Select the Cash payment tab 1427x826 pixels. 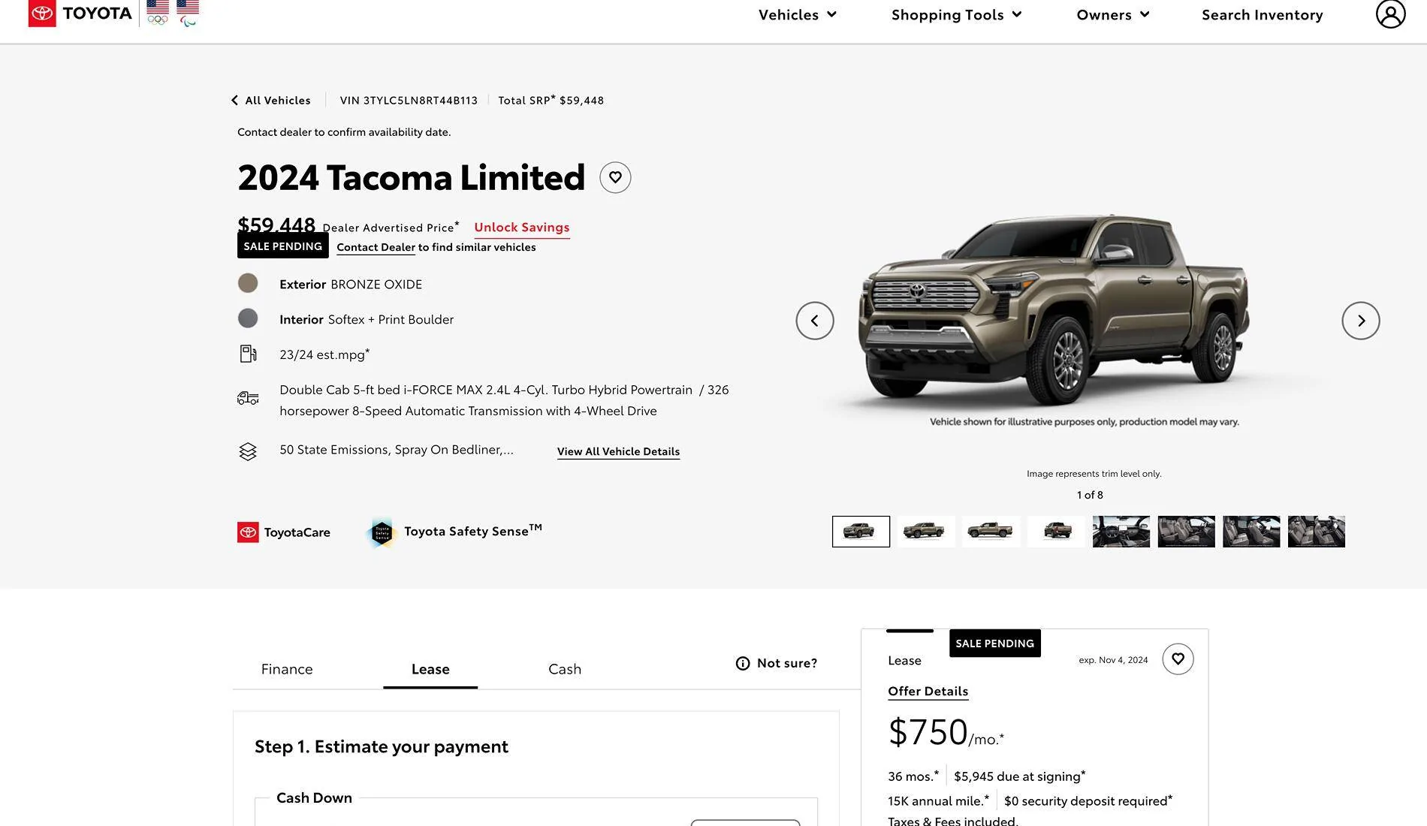[565, 669]
